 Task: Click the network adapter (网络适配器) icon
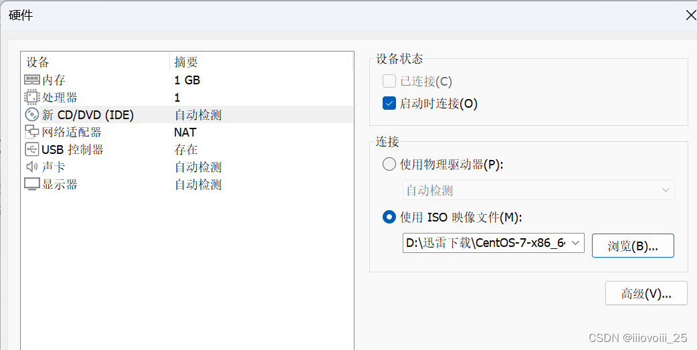click(32, 132)
